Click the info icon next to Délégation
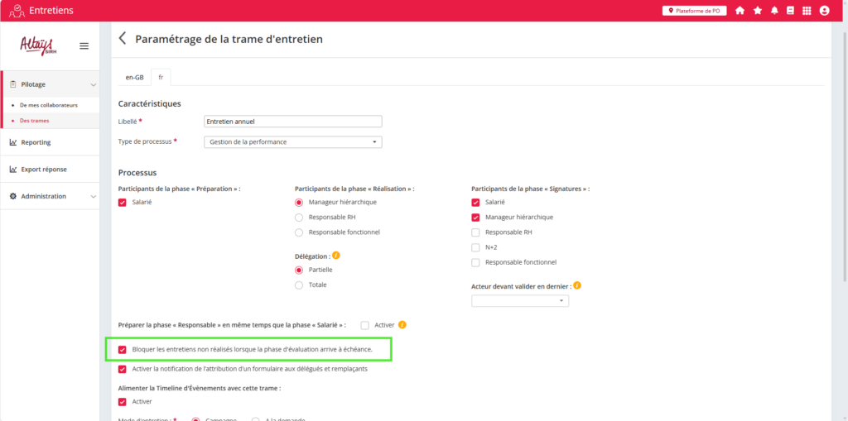Screen dimensions: 848x421 tap(336, 256)
